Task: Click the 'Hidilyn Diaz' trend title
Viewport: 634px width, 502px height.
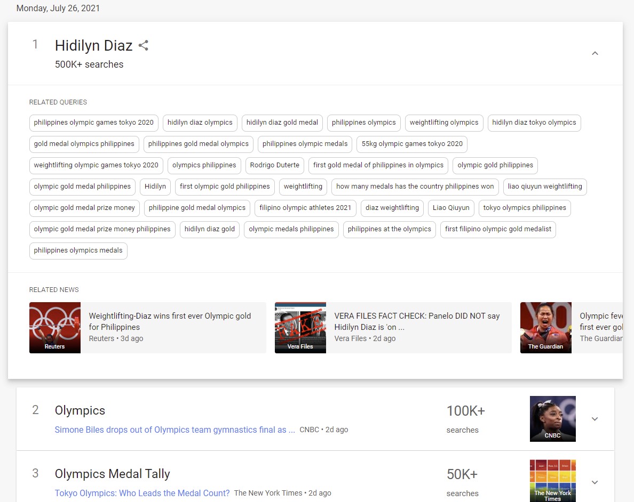Action: click(x=94, y=46)
